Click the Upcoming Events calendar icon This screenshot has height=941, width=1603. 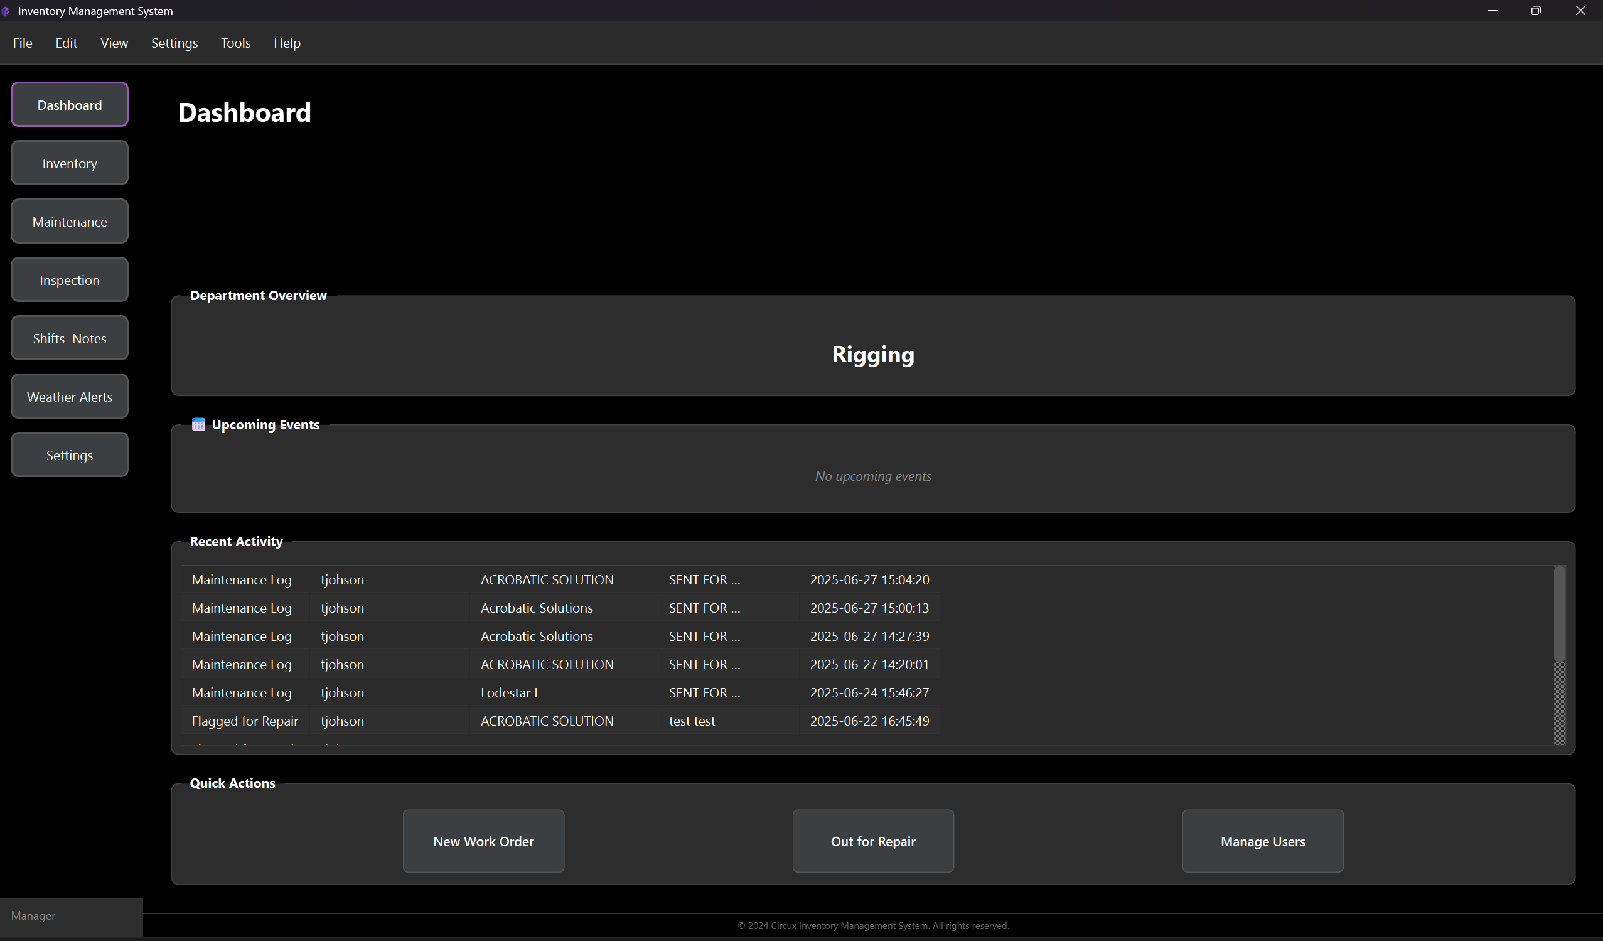click(198, 425)
